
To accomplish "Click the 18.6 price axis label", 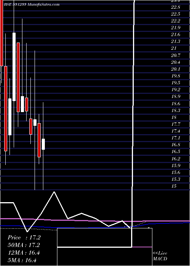I will pyautogui.click(x=176, y=104).
